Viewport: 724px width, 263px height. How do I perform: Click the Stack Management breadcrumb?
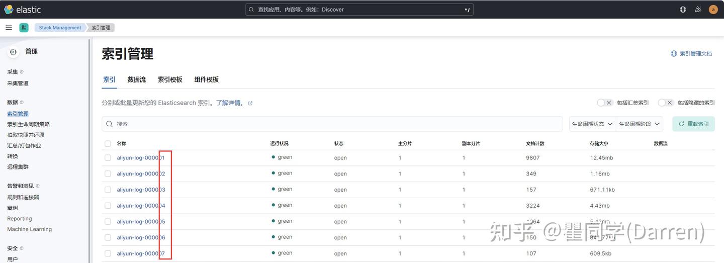[60, 28]
